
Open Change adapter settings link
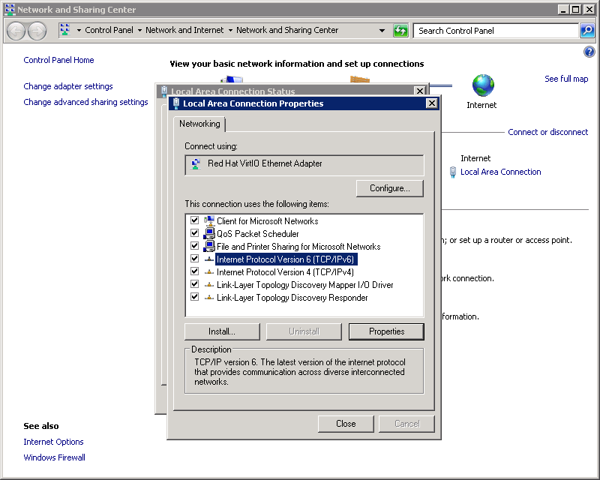[x=68, y=86]
